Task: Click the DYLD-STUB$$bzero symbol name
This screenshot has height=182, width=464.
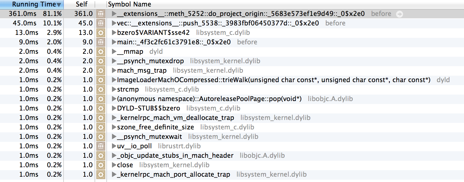Action: (x=149, y=108)
